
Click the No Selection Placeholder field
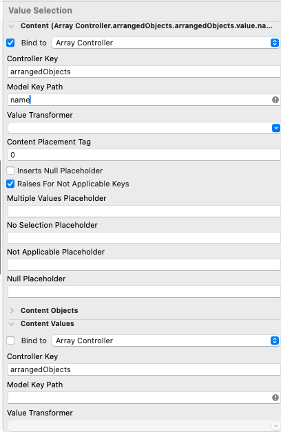coord(144,238)
